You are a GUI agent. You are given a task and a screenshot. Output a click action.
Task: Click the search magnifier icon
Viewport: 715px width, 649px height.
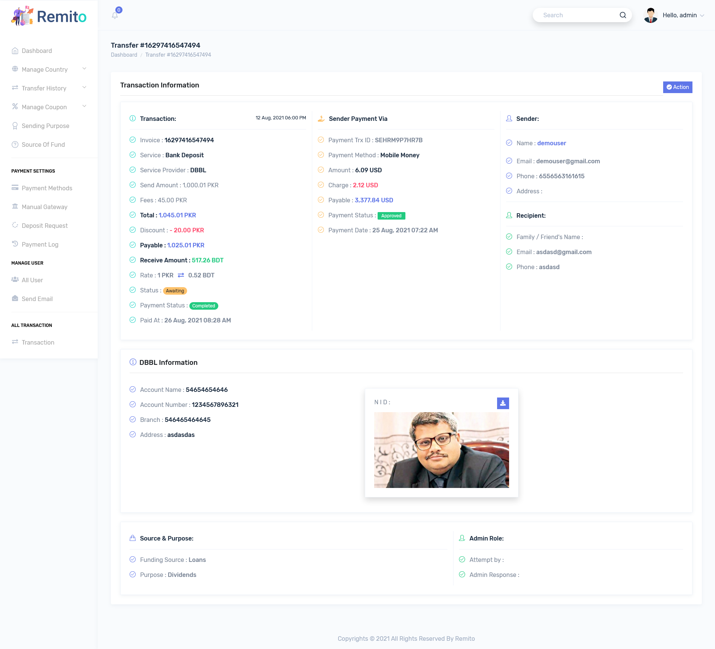(x=623, y=15)
